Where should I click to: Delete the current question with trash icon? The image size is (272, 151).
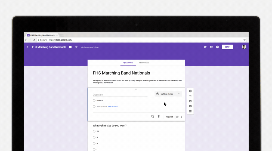click(159, 116)
